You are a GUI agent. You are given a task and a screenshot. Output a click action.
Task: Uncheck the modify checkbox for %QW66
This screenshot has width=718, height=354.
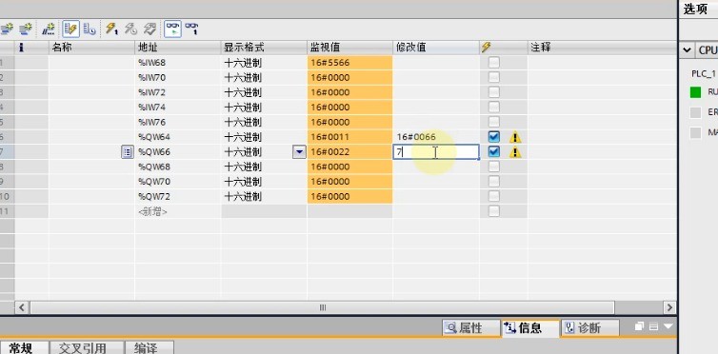click(x=493, y=152)
